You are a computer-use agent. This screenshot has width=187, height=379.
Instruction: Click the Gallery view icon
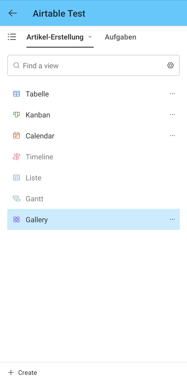click(x=16, y=220)
